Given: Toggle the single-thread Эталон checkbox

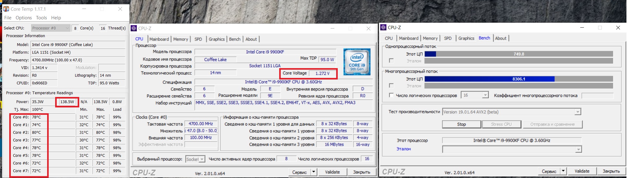Looking at the screenshot, I should tap(391, 61).
